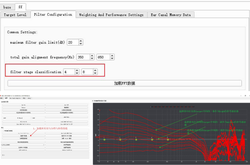
Task: Expand the combo box in ANC Designer left panel
Action: point(23,145)
